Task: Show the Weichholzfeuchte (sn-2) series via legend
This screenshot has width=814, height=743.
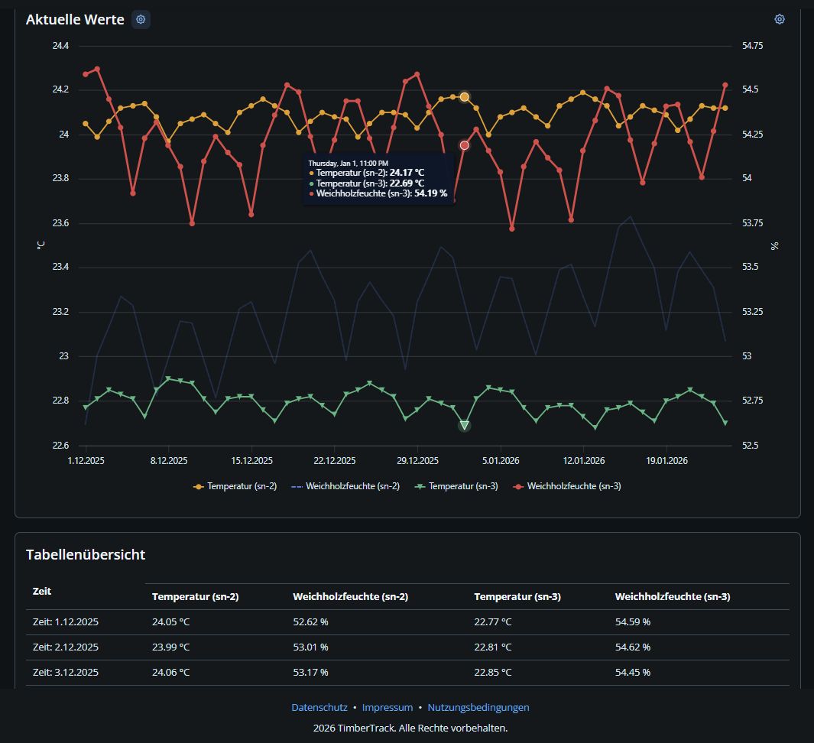Action: (345, 486)
